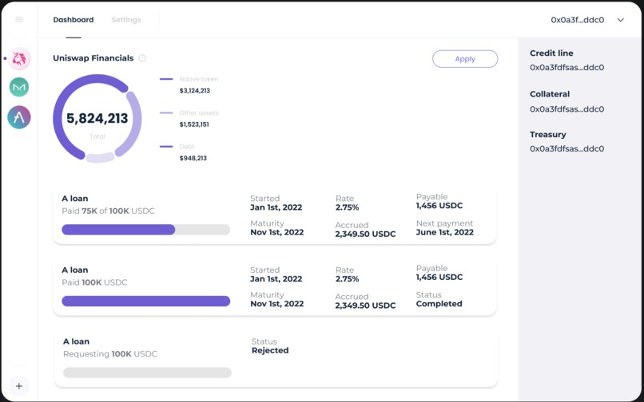This screenshot has height=402, width=644.
Task: Open the Treasury address link
Action: 566,148
